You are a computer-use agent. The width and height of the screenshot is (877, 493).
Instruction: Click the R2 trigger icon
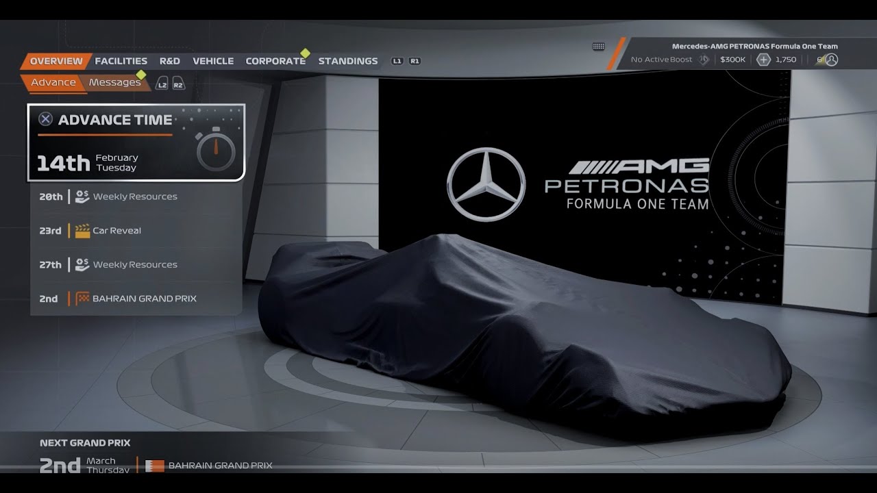coord(178,84)
